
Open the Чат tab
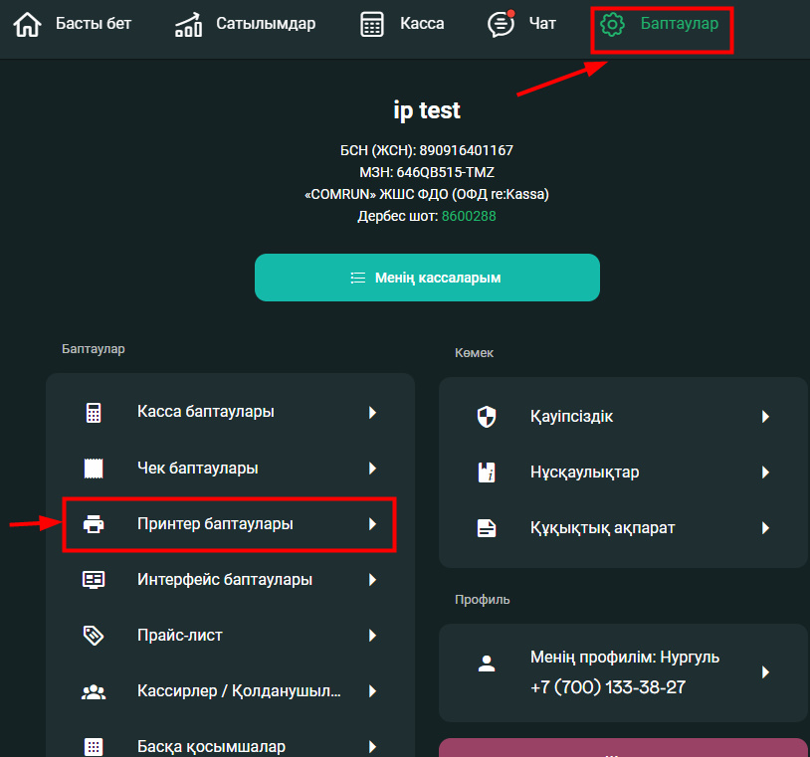542,24
